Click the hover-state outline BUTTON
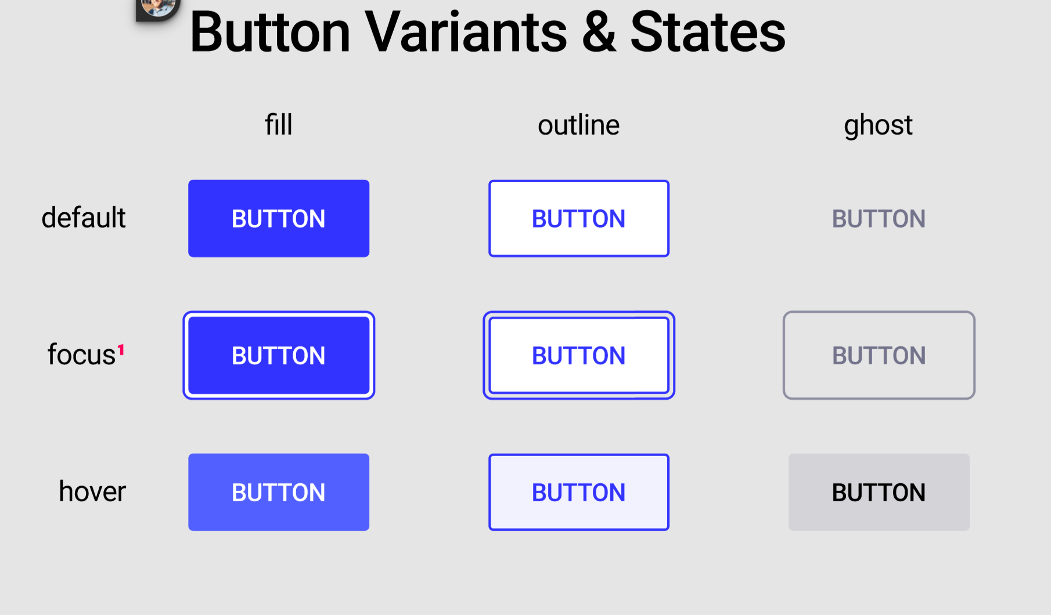This screenshot has width=1051, height=615. tap(579, 492)
